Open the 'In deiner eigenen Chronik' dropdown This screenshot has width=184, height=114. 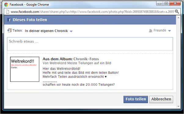49,31
